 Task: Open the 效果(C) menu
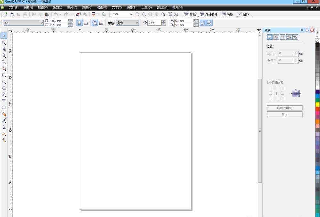[x=87, y=7]
